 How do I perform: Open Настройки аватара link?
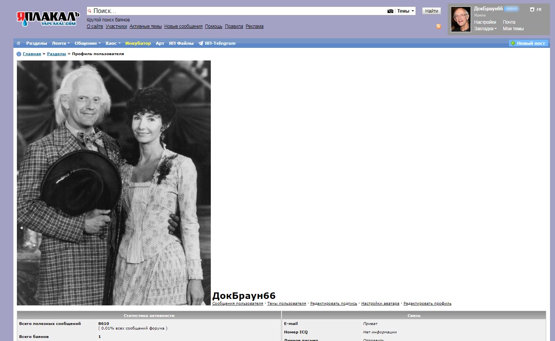click(380, 303)
